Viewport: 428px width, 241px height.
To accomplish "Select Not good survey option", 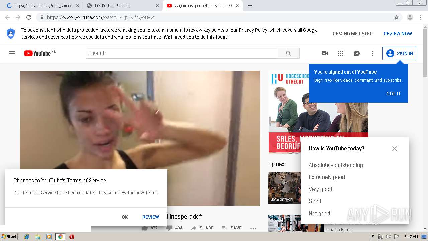I will point(319,213).
